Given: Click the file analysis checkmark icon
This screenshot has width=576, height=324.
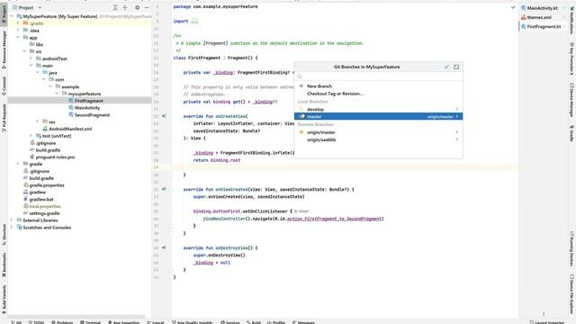Looking at the screenshot, I should tap(513, 7).
